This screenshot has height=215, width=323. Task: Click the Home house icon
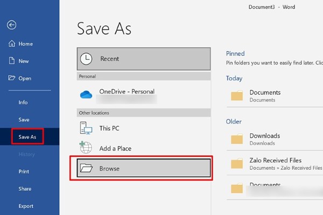pyautogui.click(x=12, y=44)
